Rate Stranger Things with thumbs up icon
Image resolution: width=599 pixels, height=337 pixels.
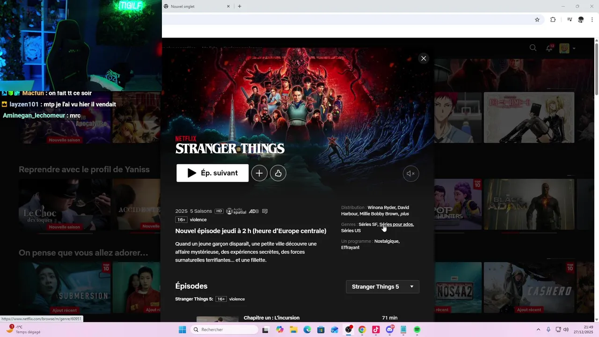tap(278, 173)
